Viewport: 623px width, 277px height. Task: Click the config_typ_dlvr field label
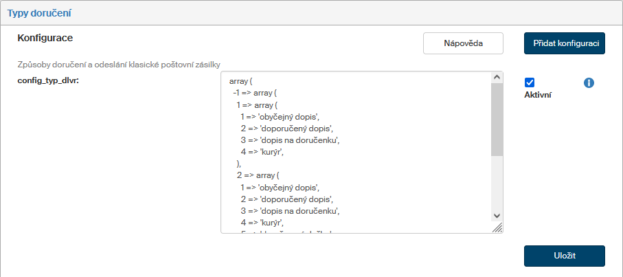(49, 80)
